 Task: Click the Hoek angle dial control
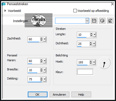pyautogui.click(x=104, y=63)
